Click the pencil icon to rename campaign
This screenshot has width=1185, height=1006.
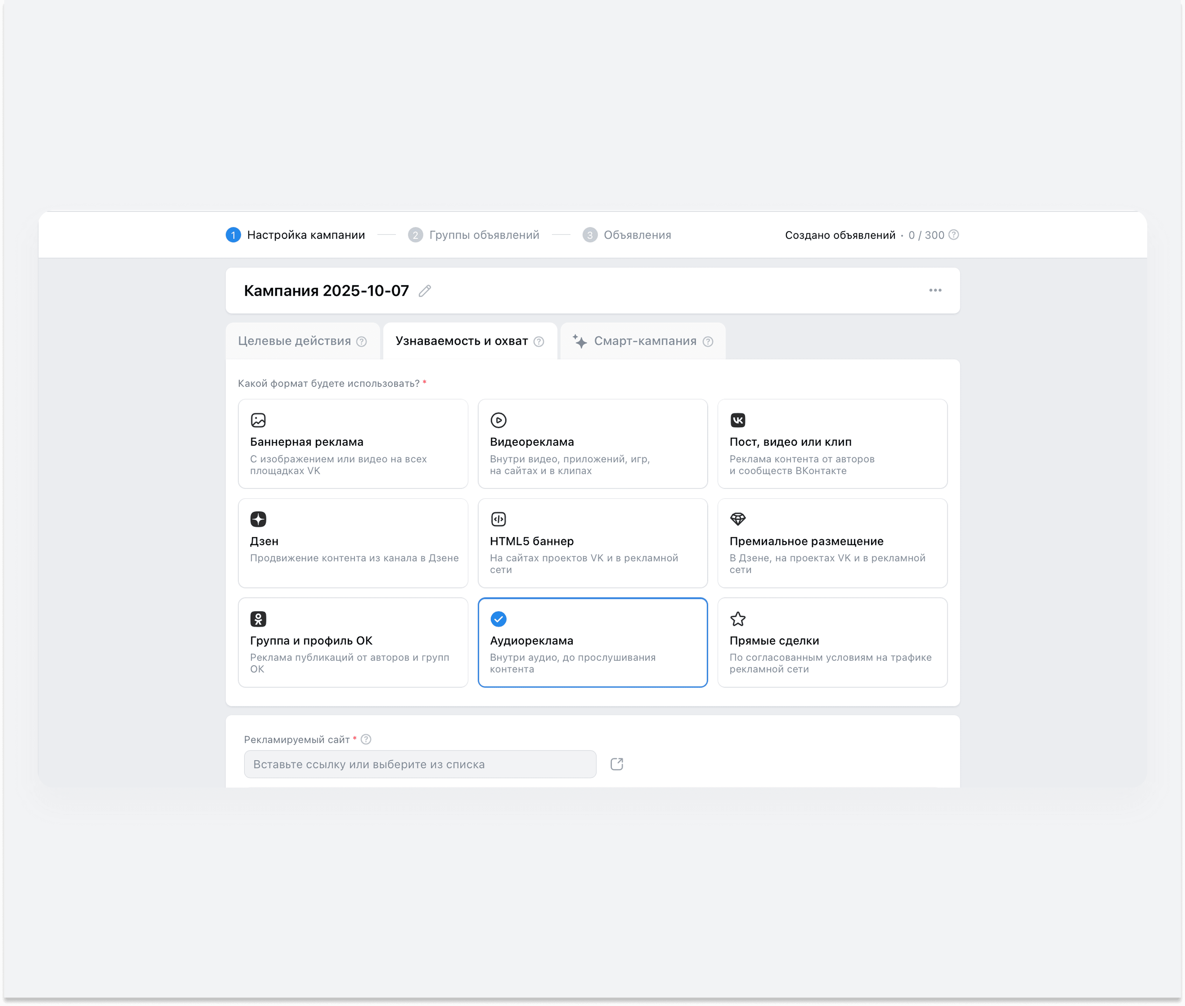coord(424,291)
